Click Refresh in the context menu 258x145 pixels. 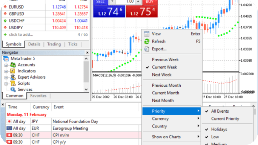tap(172, 41)
